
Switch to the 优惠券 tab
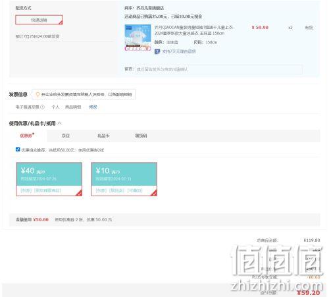click(x=26, y=136)
